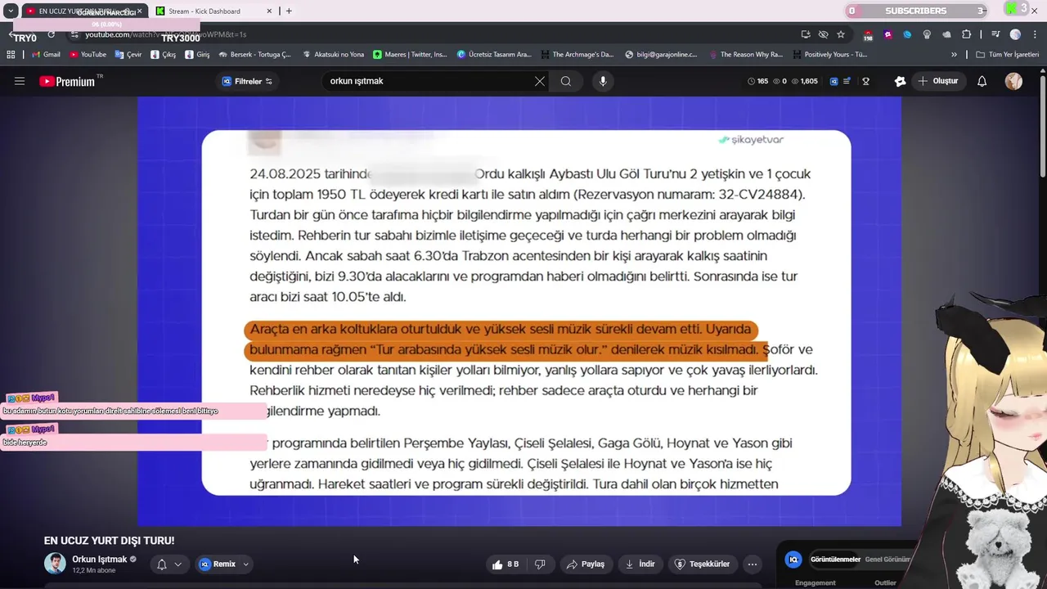Open The Reason Why Ra... bookmark
This screenshot has width=1047, height=589.
tap(746, 55)
